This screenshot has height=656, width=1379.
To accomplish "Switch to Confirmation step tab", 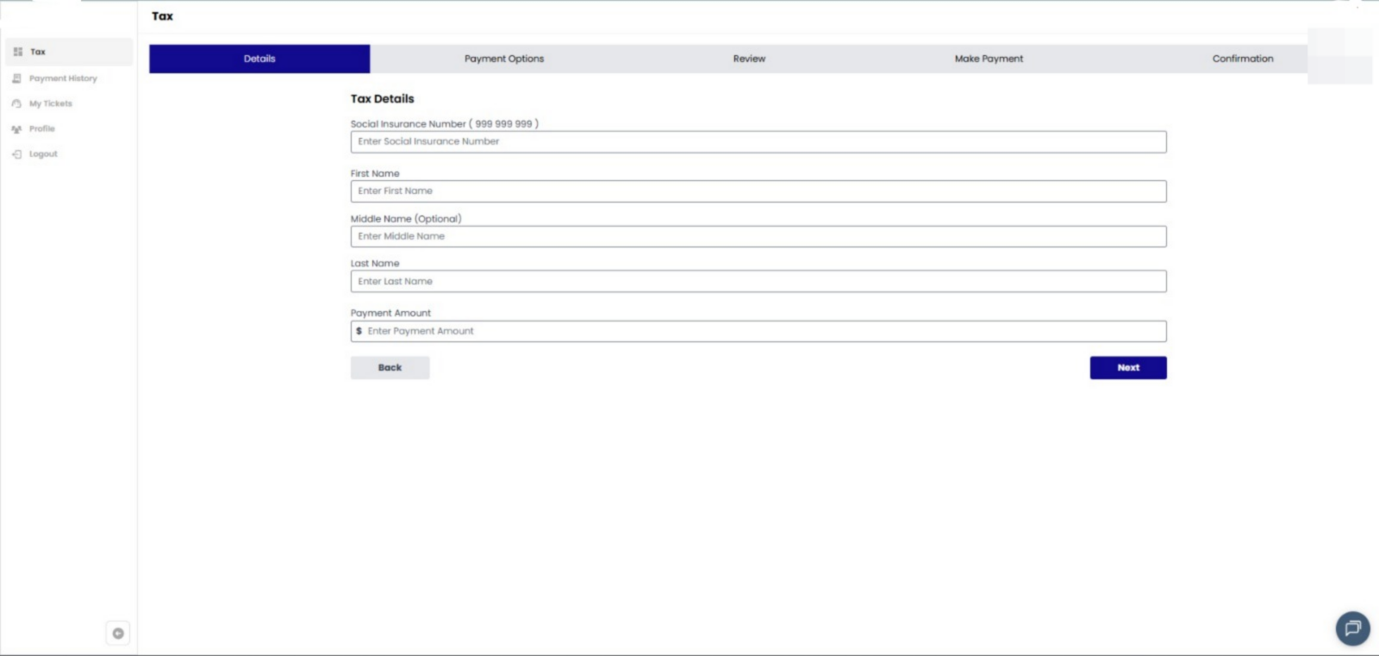I will coord(1242,59).
